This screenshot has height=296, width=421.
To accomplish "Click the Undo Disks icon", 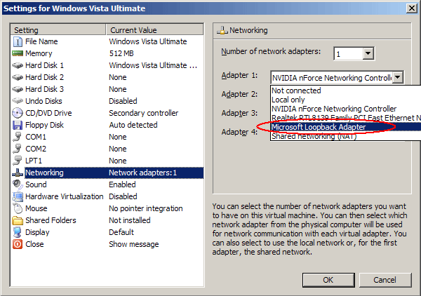I will (18, 101).
